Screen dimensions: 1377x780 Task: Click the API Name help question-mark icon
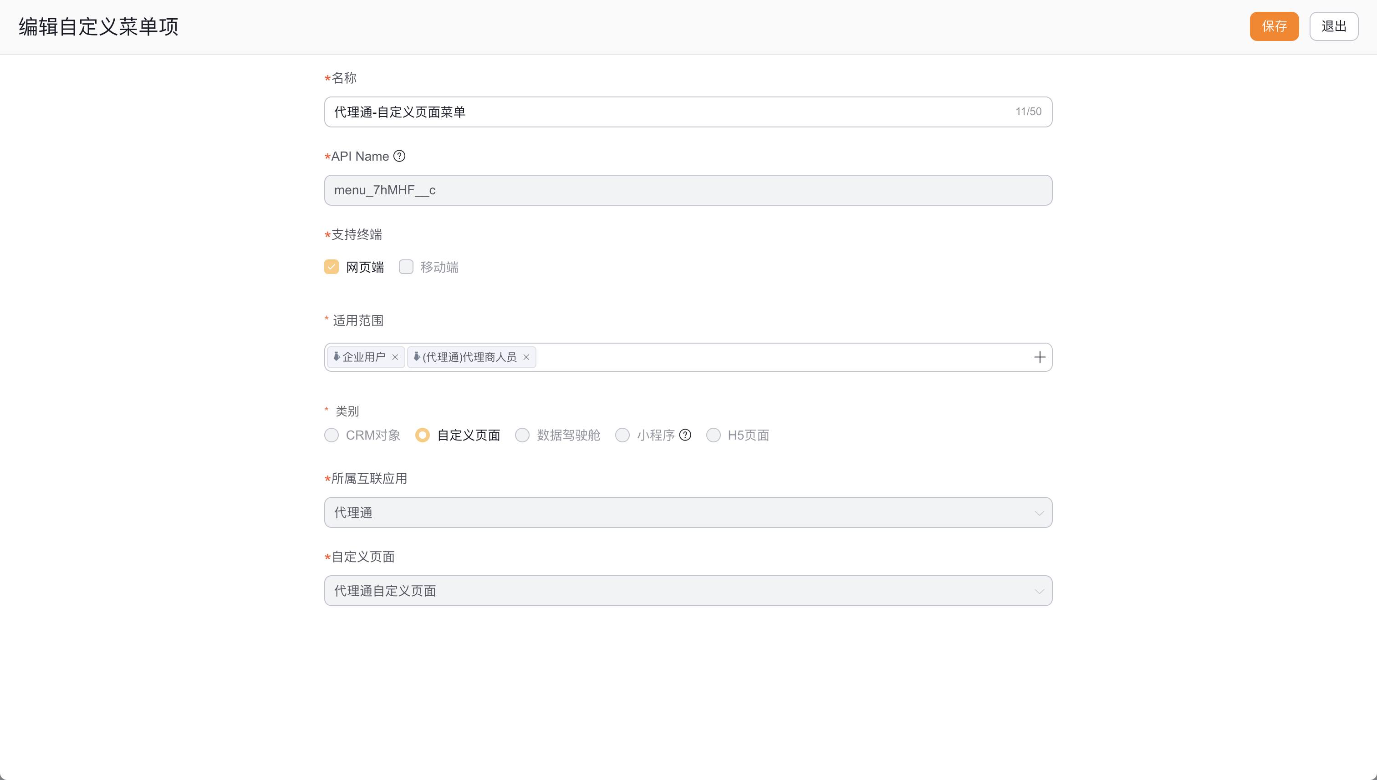pos(399,156)
